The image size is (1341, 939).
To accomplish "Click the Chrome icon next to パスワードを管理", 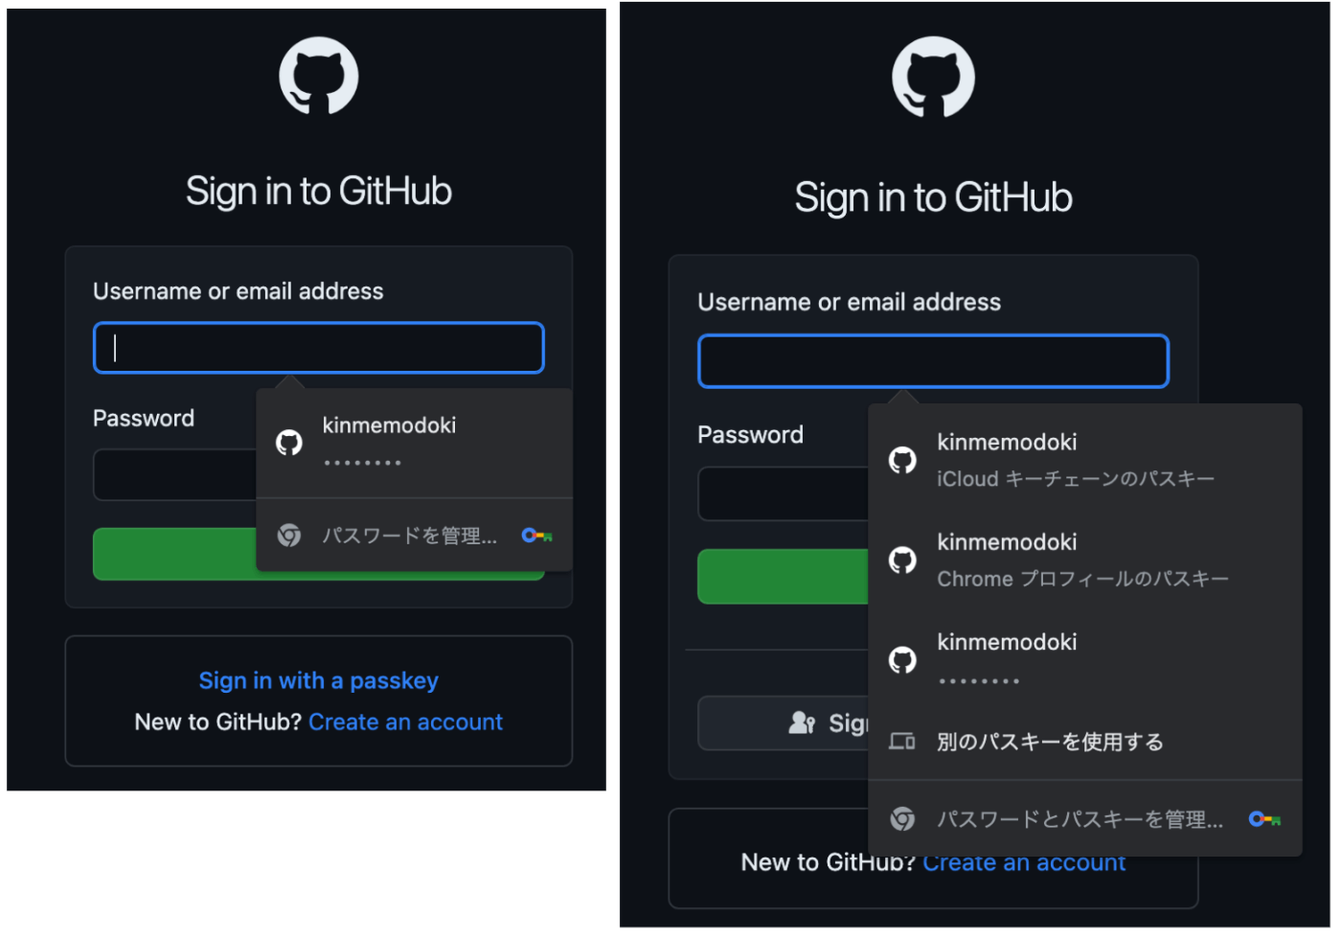I will click(289, 536).
